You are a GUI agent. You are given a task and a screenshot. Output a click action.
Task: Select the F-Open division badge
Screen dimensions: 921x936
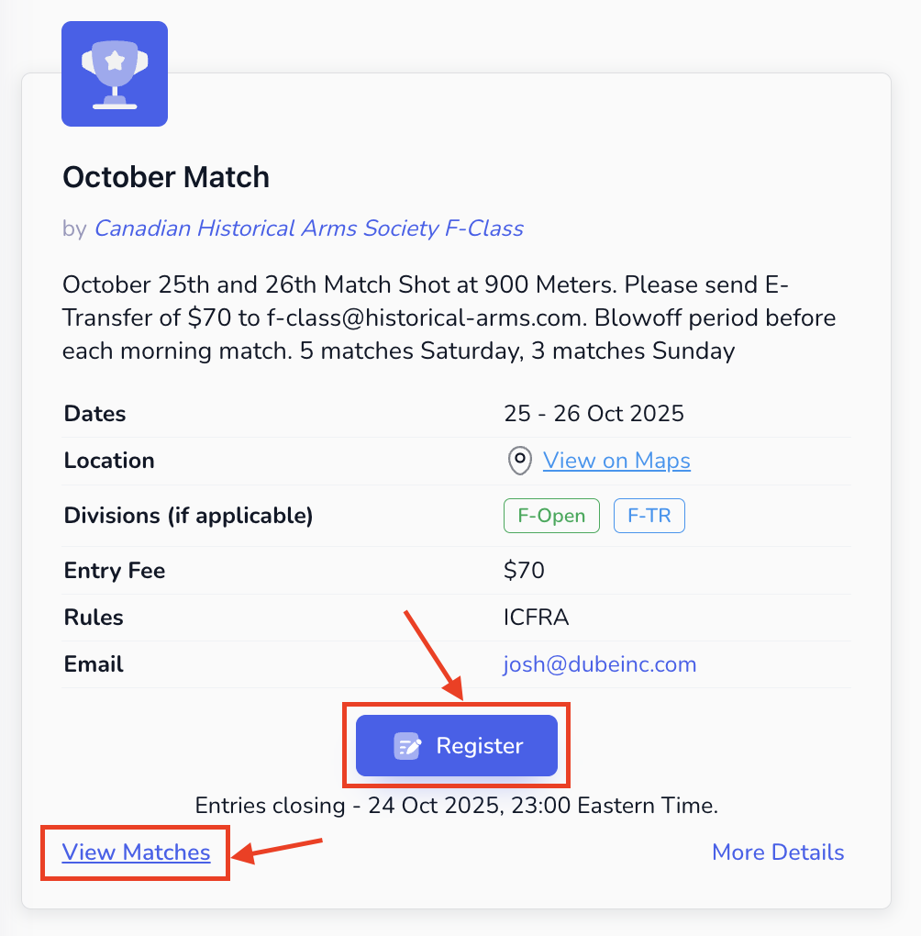pyautogui.click(x=550, y=516)
